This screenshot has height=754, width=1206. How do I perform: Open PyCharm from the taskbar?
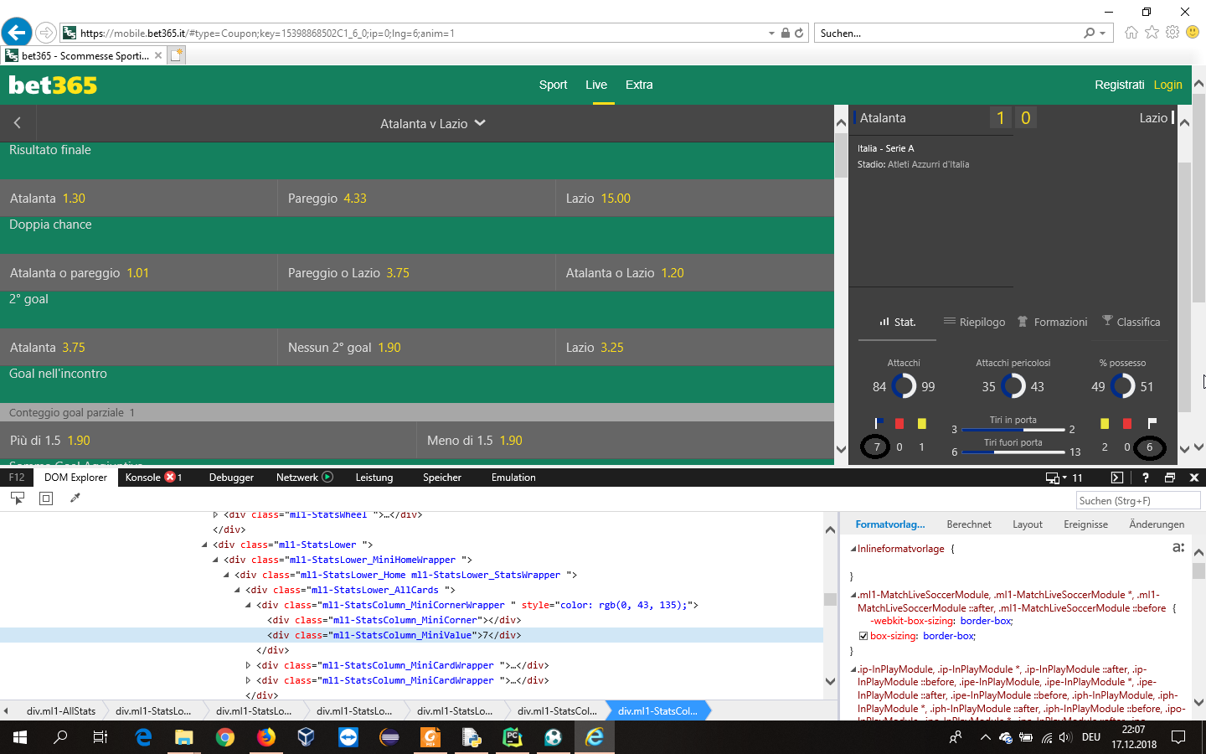click(x=512, y=737)
